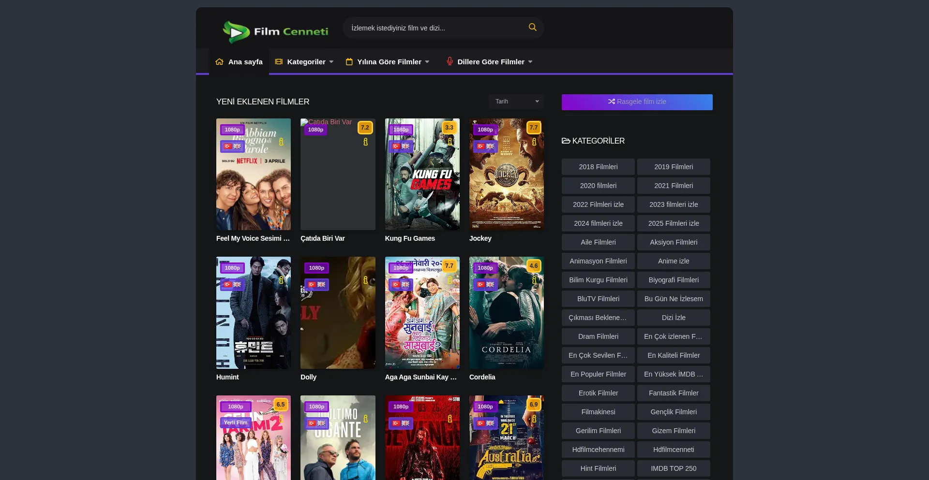This screenshot has height=480, width=929.
Task: Open the Feel My Voice poster thumbnail
Action: coord(254,174)
